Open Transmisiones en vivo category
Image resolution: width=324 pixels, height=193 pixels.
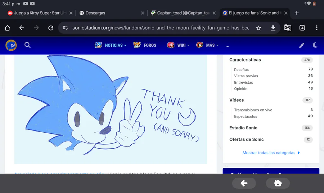(253, 110)
